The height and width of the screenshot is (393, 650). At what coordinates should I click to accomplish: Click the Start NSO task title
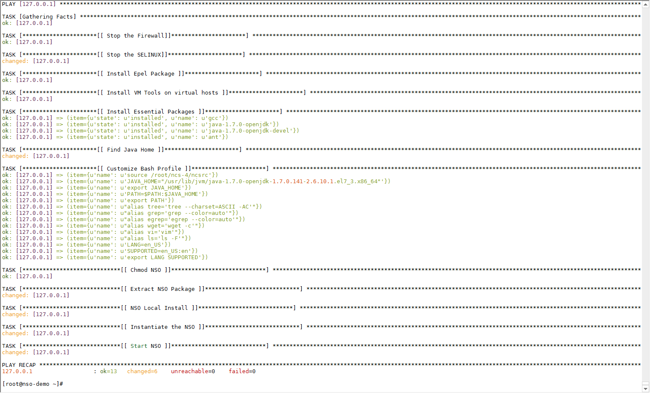145,346
